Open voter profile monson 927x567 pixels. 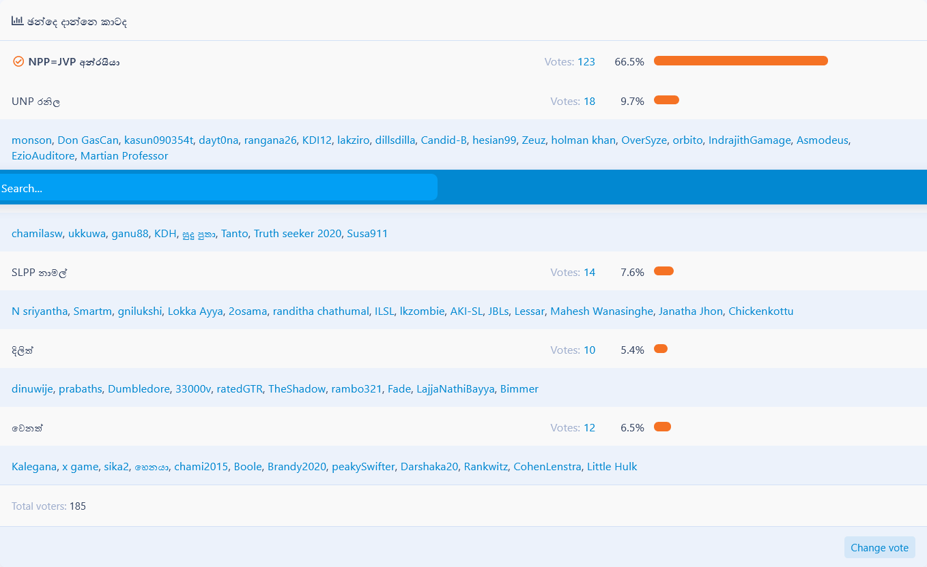[x=31, y=140]
